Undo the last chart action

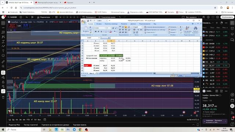click(120, 17)
